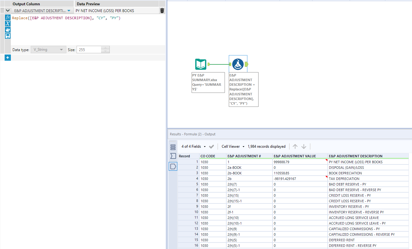Show results metadata view icon
Viewport: 412px width, 249px height.
click(x=173, y=156)
